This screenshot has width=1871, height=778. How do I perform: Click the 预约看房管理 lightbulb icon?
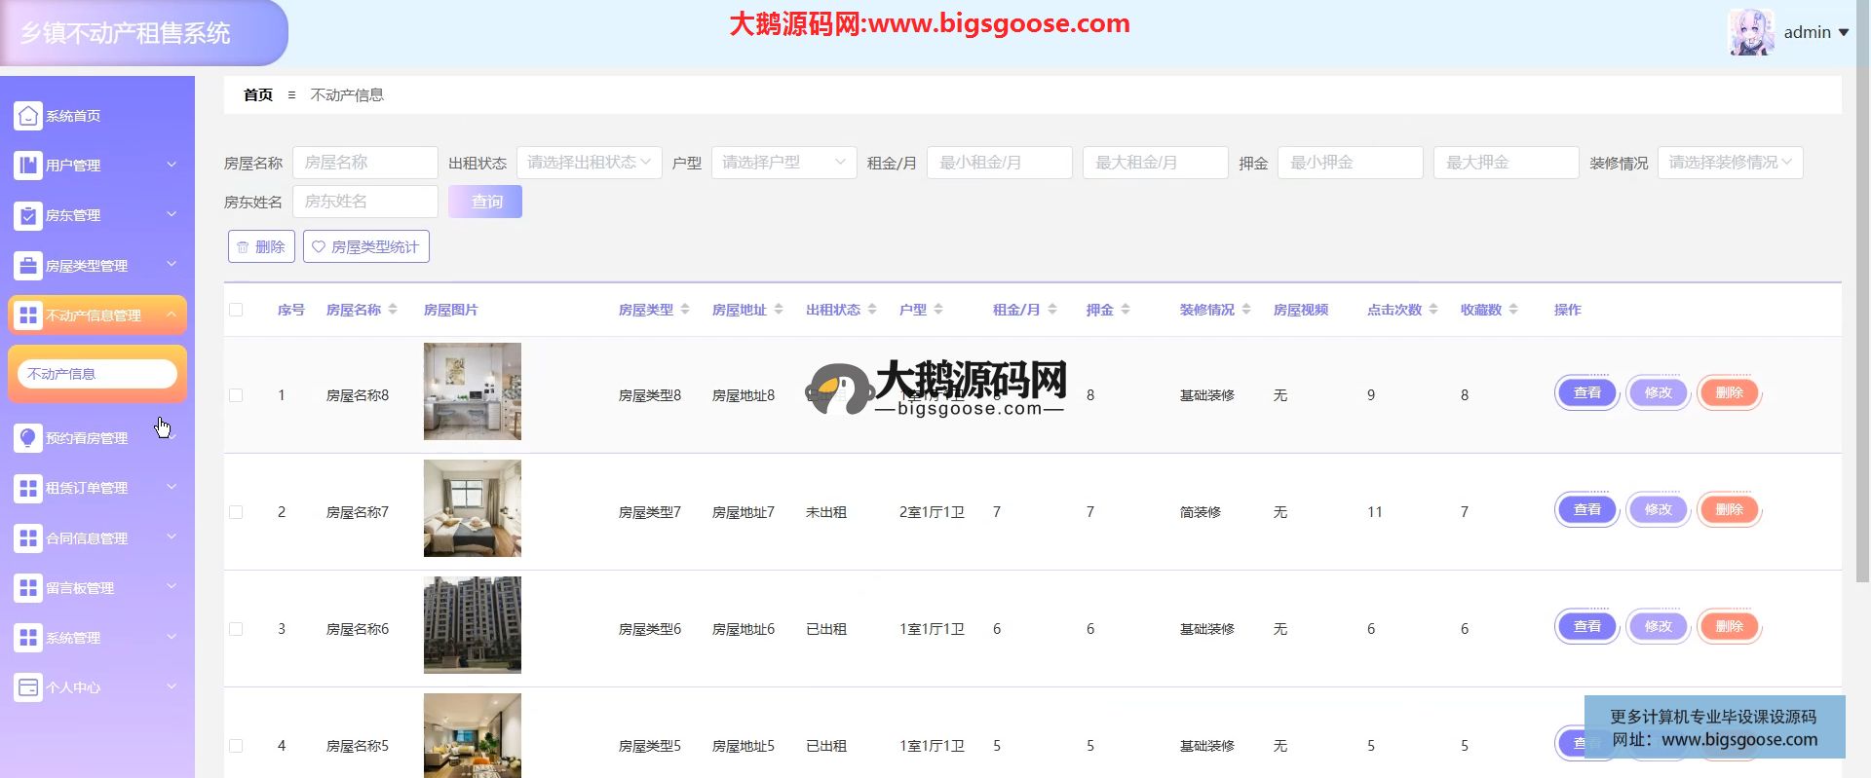(28, 438)
